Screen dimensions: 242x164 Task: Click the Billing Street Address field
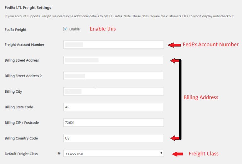click(113, 60)
